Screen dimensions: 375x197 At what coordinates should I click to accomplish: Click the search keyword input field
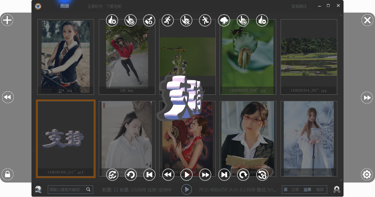(x=67, y=190)
